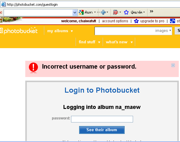Click the upgrade to pro star icon
This screenshot has height=142, width=180.
tap(136, 21)
